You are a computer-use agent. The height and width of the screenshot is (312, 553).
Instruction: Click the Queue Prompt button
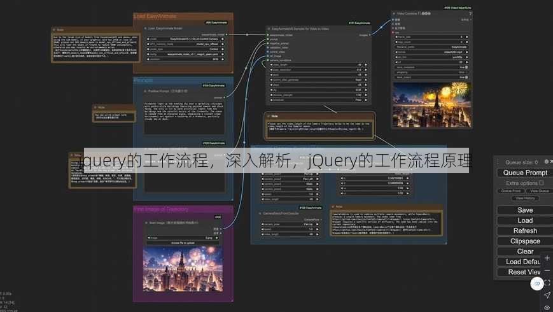point(525,173)
